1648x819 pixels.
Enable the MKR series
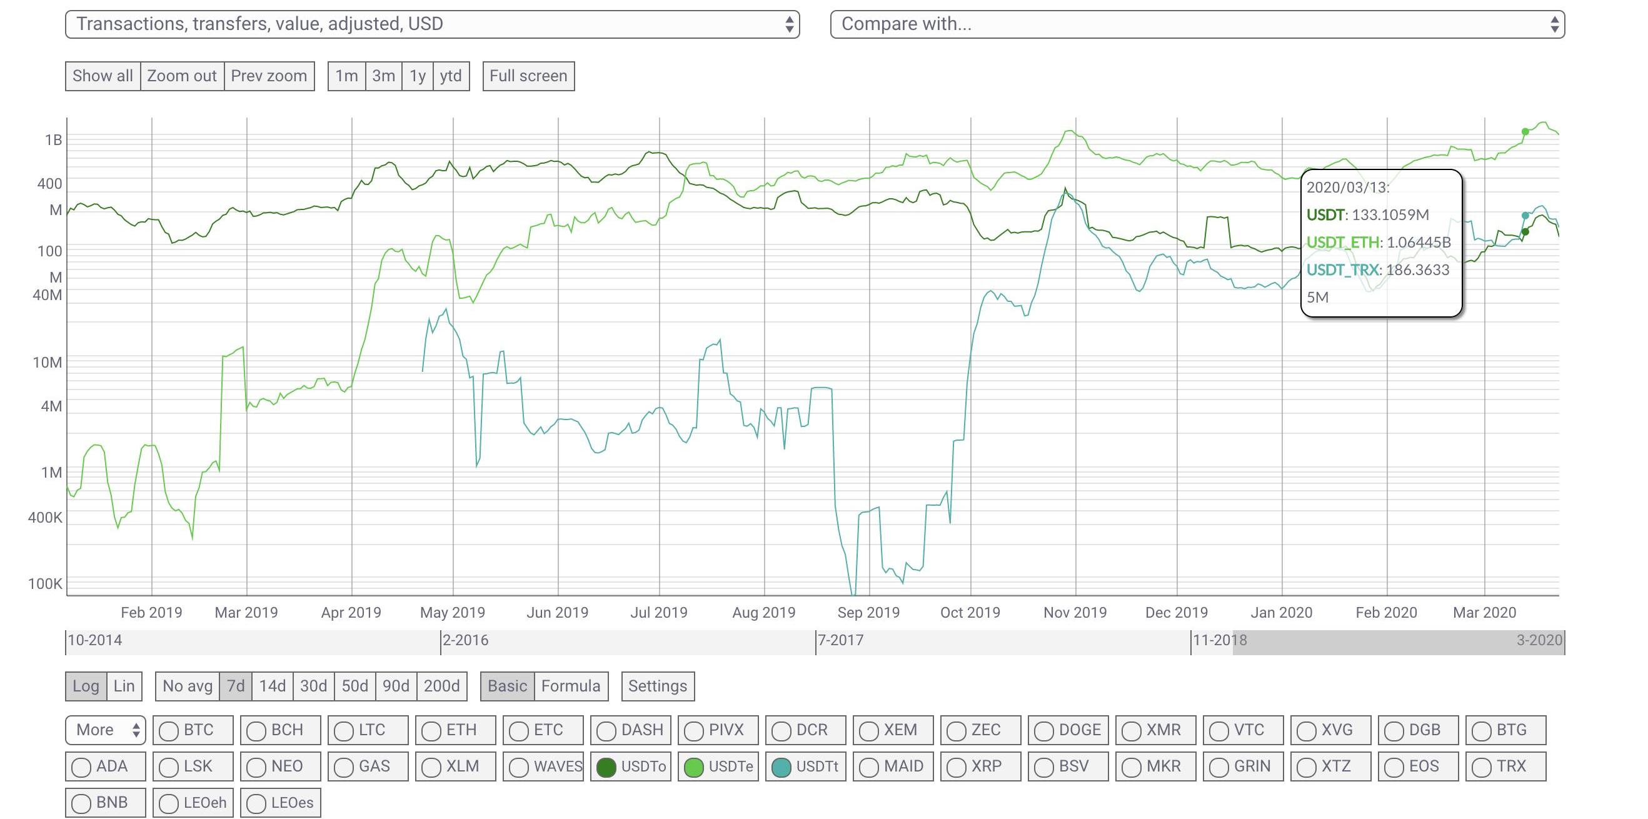tap(1156, 766)
